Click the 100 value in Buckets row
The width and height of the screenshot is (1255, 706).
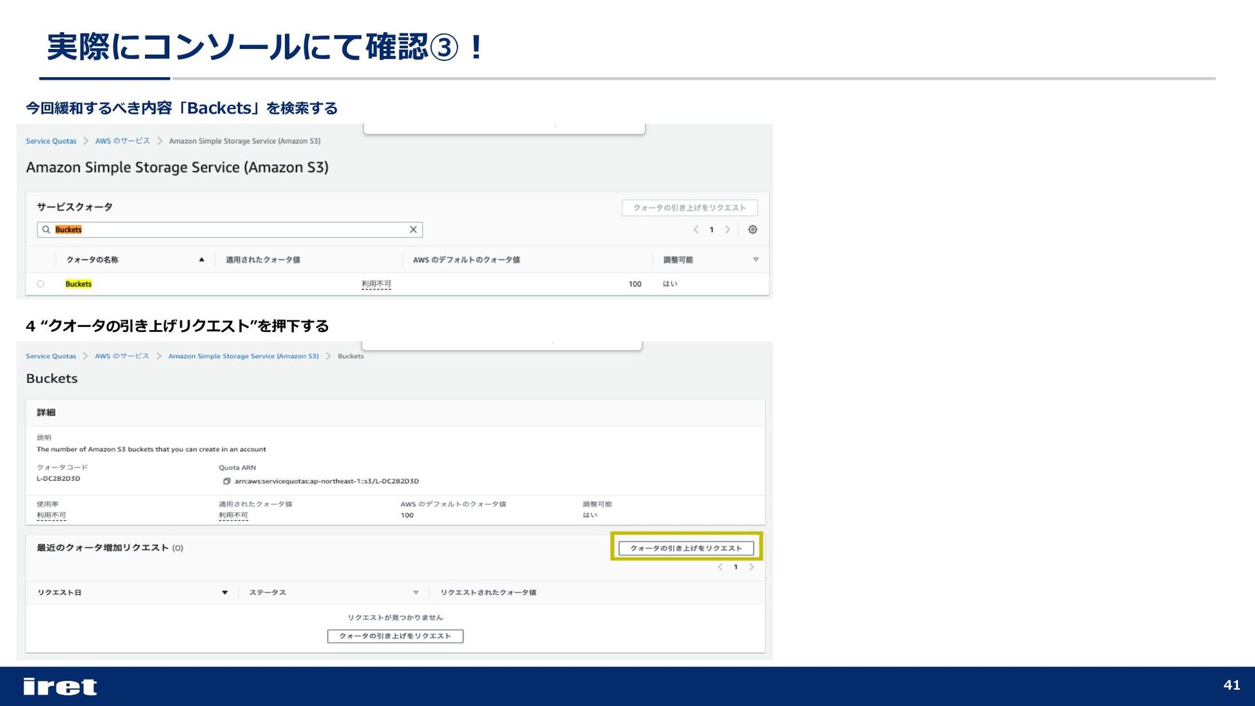tap(635, 284)
